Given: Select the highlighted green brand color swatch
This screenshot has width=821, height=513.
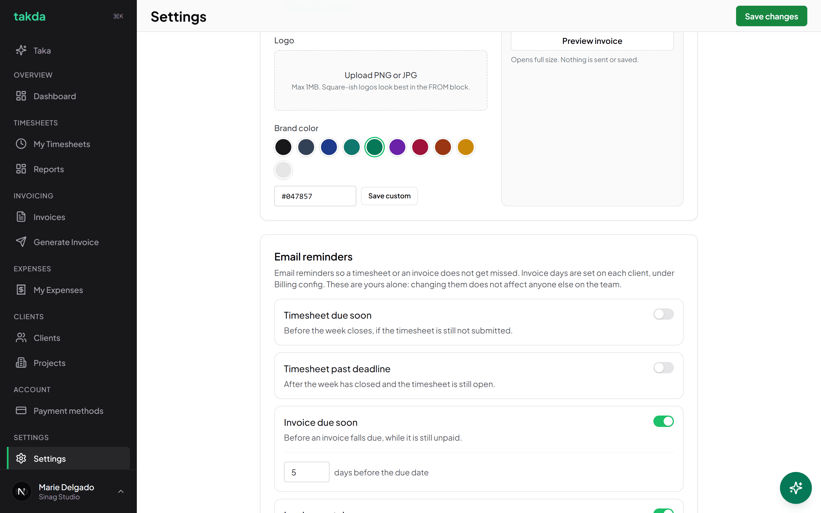Looking at the screenshot, I should (x=375, y=147).
